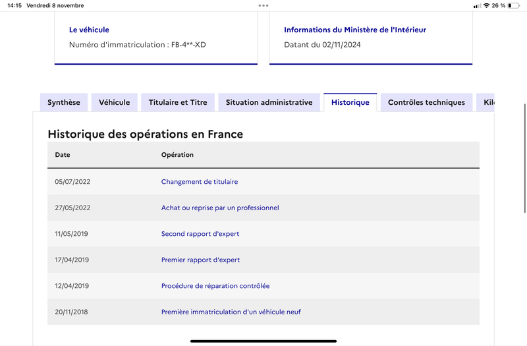The height and width of the screenshot is (346, 527).
Task: Open the Titulaire et Titre tab
Action: [178, 102]
